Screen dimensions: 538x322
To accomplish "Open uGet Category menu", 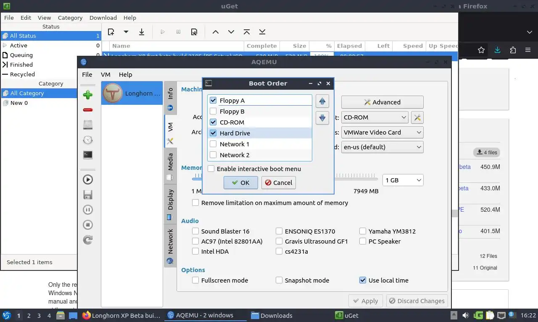I will click(70, 18).
